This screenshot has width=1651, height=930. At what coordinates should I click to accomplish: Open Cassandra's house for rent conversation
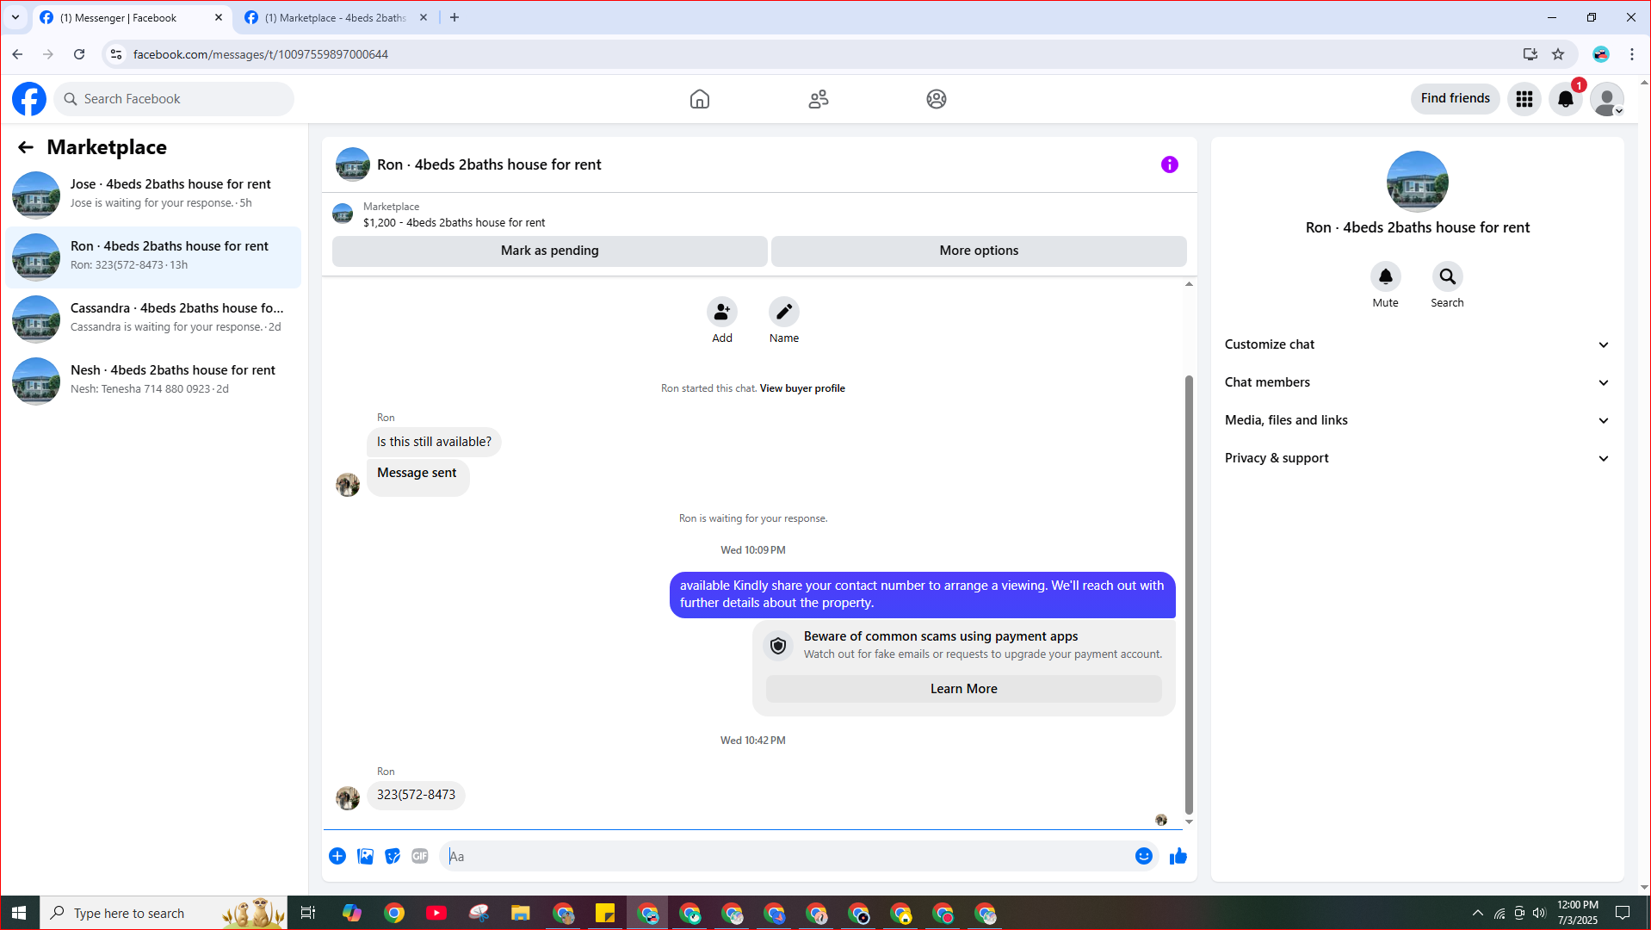click(x=153, y=319)
